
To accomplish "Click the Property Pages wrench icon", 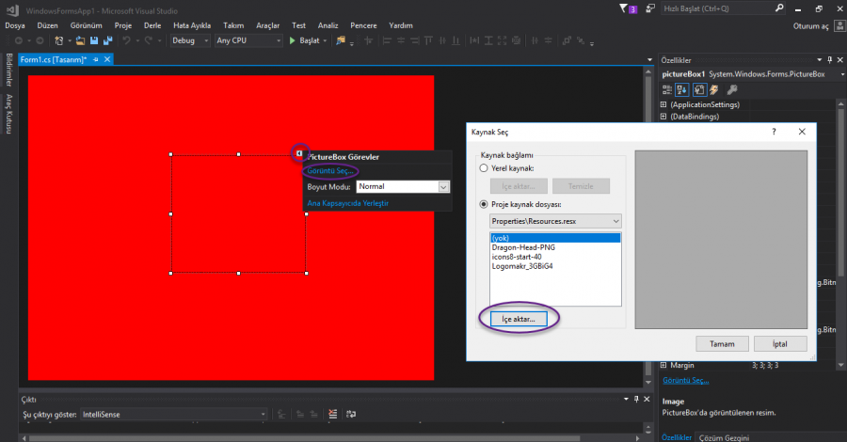I will click(x=732, y=89).
